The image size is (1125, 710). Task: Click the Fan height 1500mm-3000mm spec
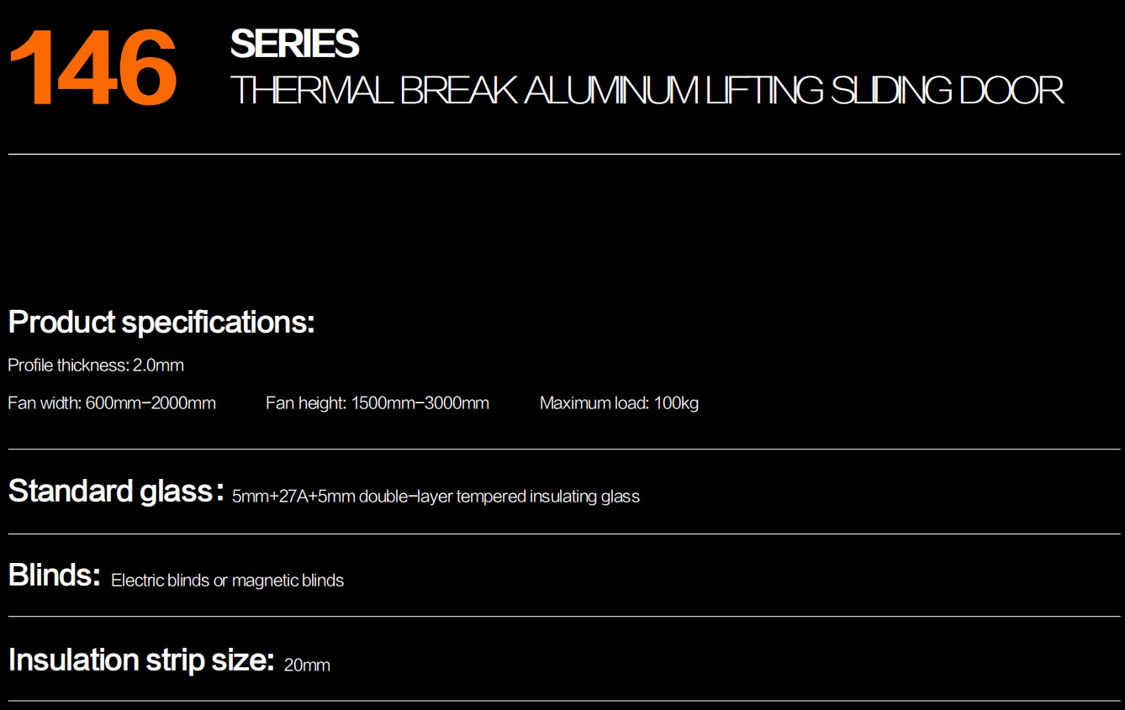(378, 403)
